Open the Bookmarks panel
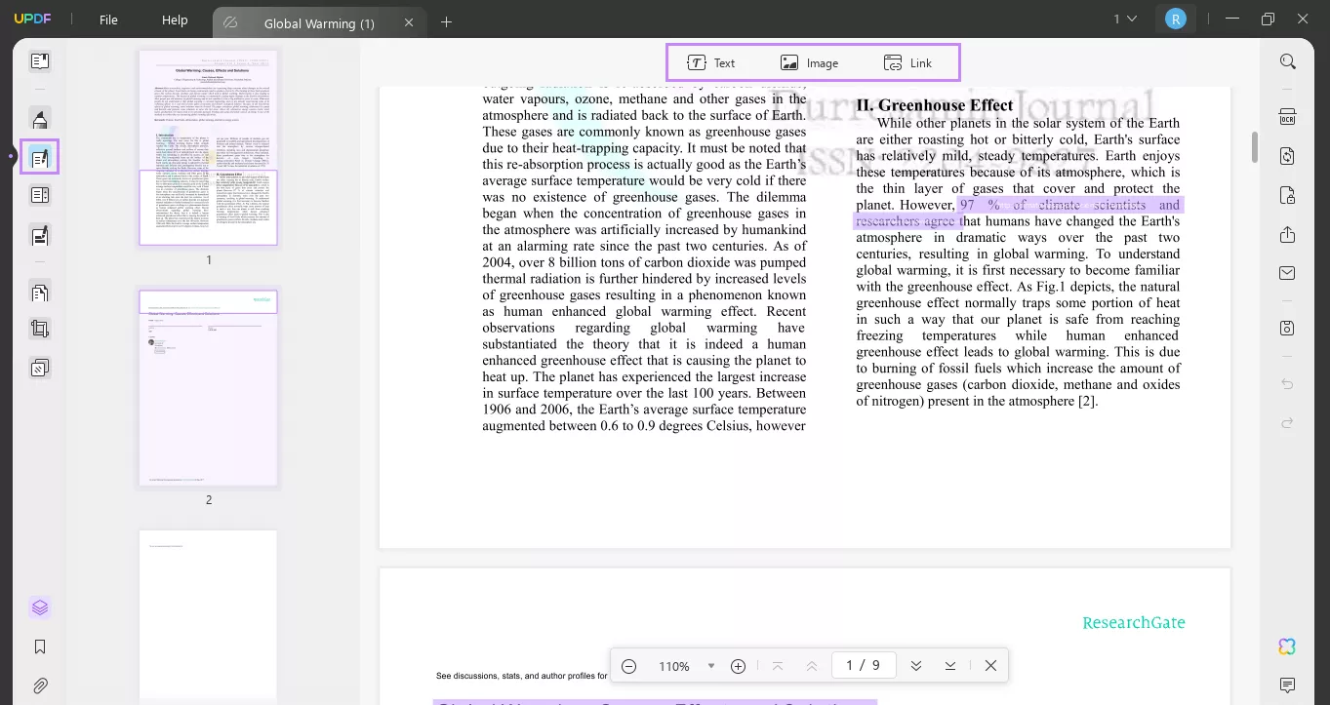Image resolution: width=1330 pixels, height=705 pixels. [x=39, y=646]
